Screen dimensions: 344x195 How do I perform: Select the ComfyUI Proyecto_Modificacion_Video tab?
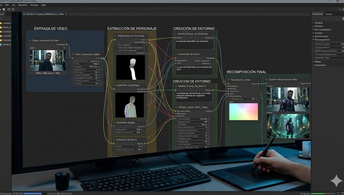[x=45, y=14]
